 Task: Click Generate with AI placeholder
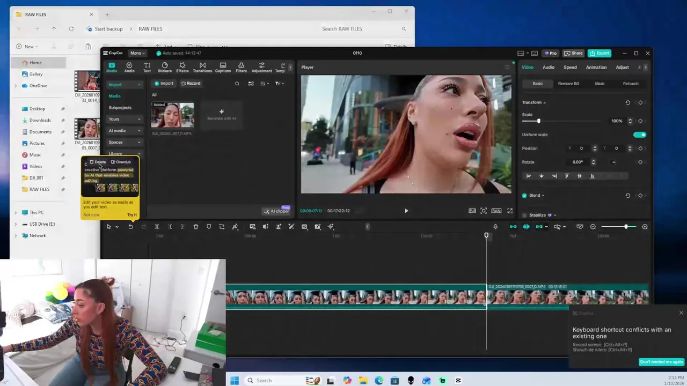[x=221, y=115]
